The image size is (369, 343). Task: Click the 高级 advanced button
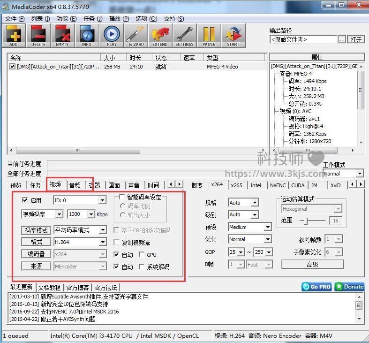tap(312, 264)
